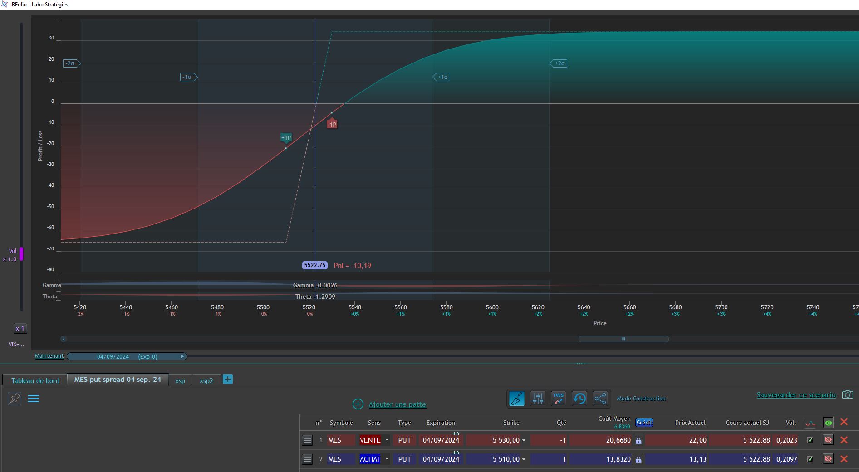Toggle visibility eye for leg 2
Image resolution: width=859 pixels, height=472 pixels.
point(828,459)
